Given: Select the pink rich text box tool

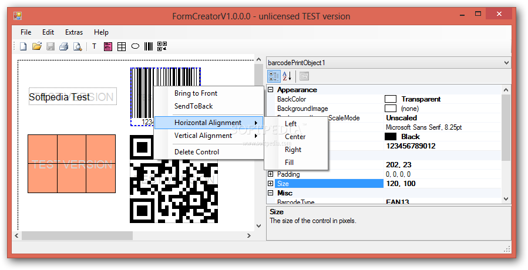Looking at the screenshot, I should [107, 46].
